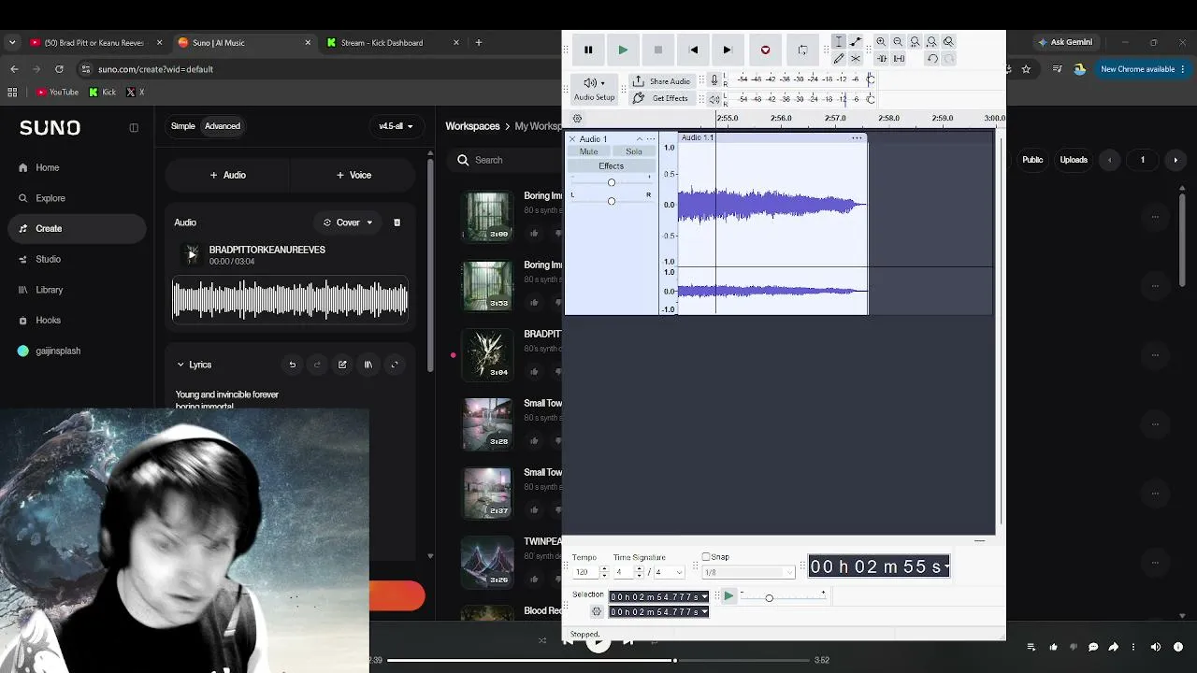Choose the Multi-tool in Audacity
1197x673 pixels.
856,59
